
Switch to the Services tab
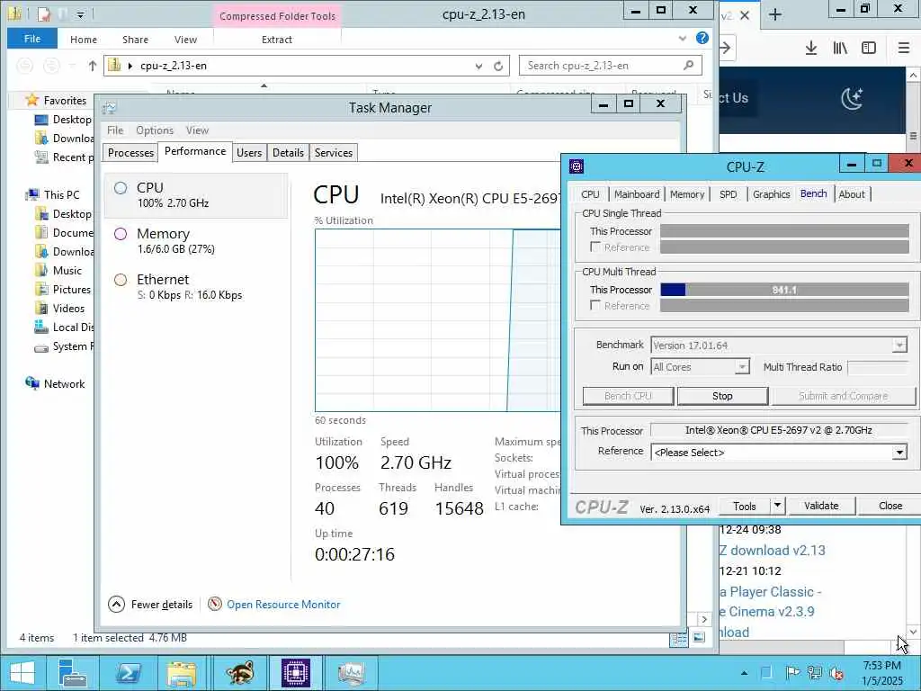(x=333, y=153)
